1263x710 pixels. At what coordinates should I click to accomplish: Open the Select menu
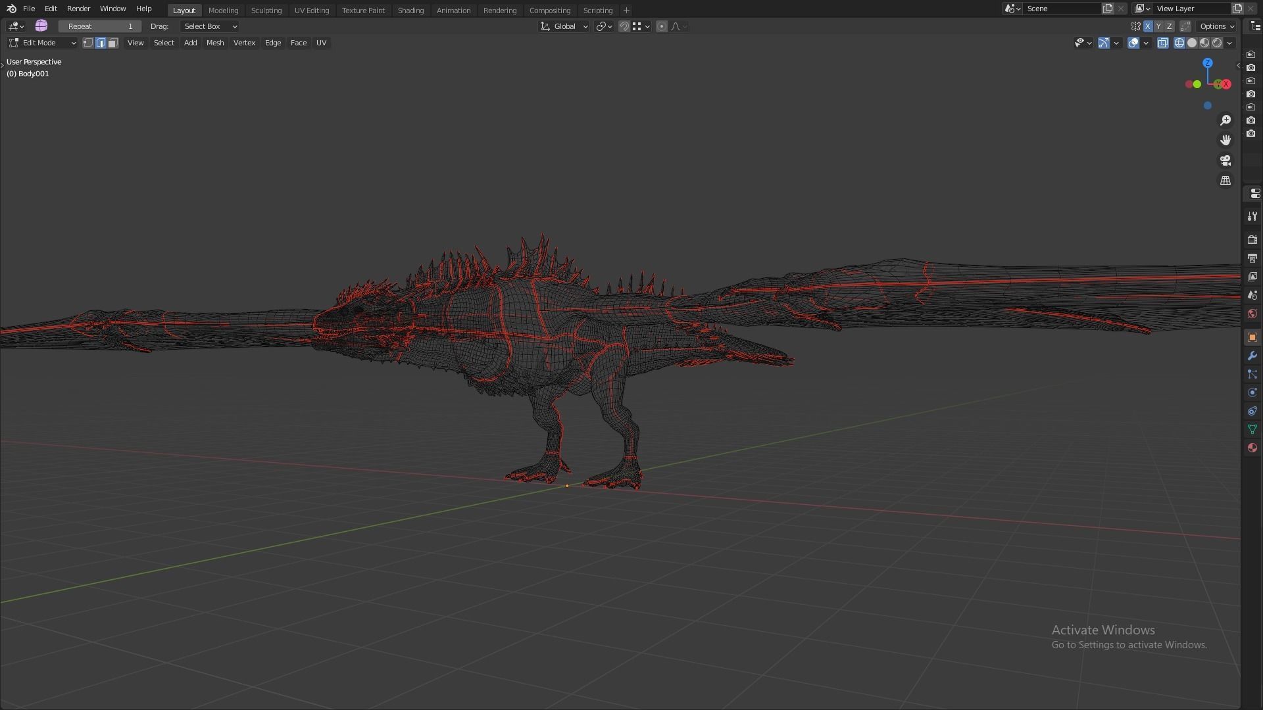pyautogui.click(x=164, y=43)
